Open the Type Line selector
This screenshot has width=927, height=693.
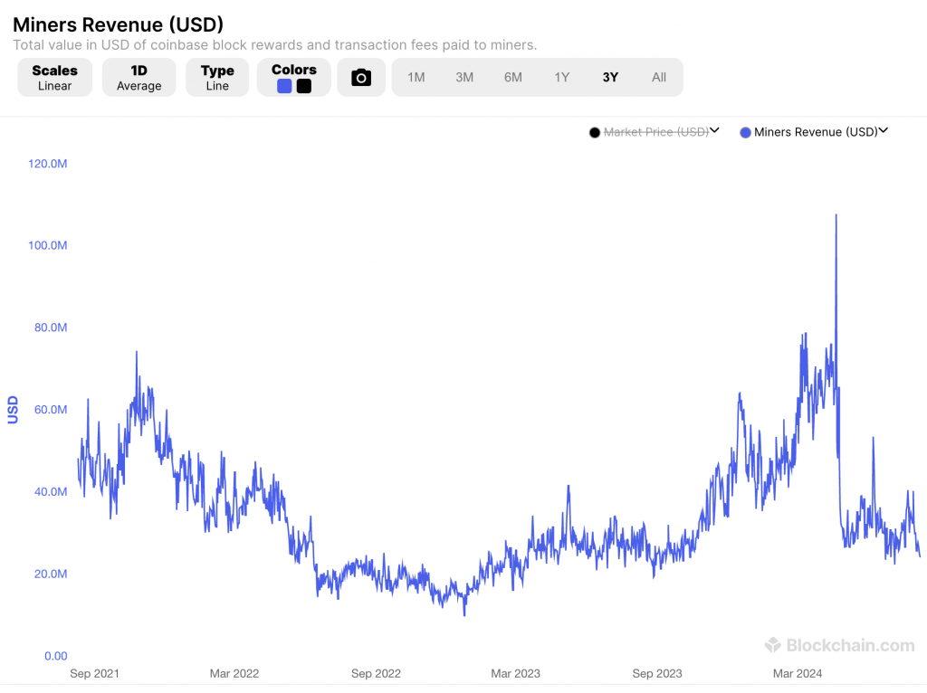[217, 78]
